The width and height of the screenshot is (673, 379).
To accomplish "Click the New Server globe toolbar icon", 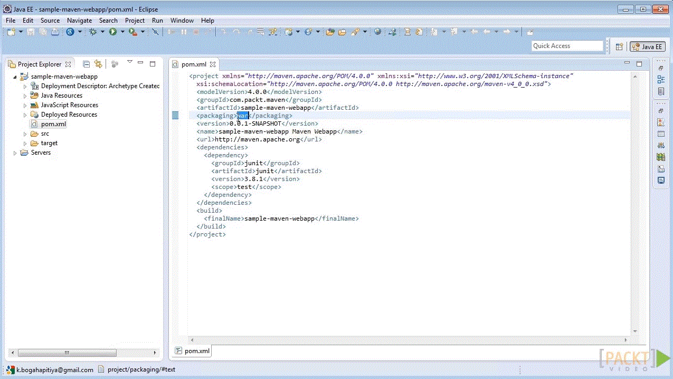I will [x=289, y=32].
